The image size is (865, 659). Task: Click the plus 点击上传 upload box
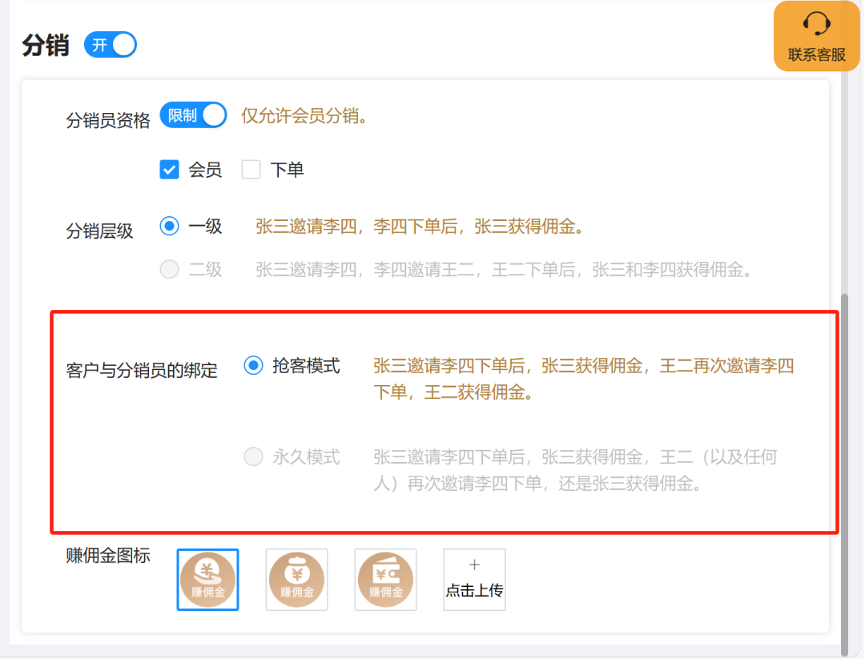coord(474,580)
